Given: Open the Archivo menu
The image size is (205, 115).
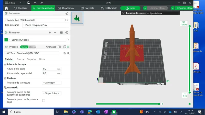Looking at the screenshot, I should pyautogui.click(x=10, y=3).
